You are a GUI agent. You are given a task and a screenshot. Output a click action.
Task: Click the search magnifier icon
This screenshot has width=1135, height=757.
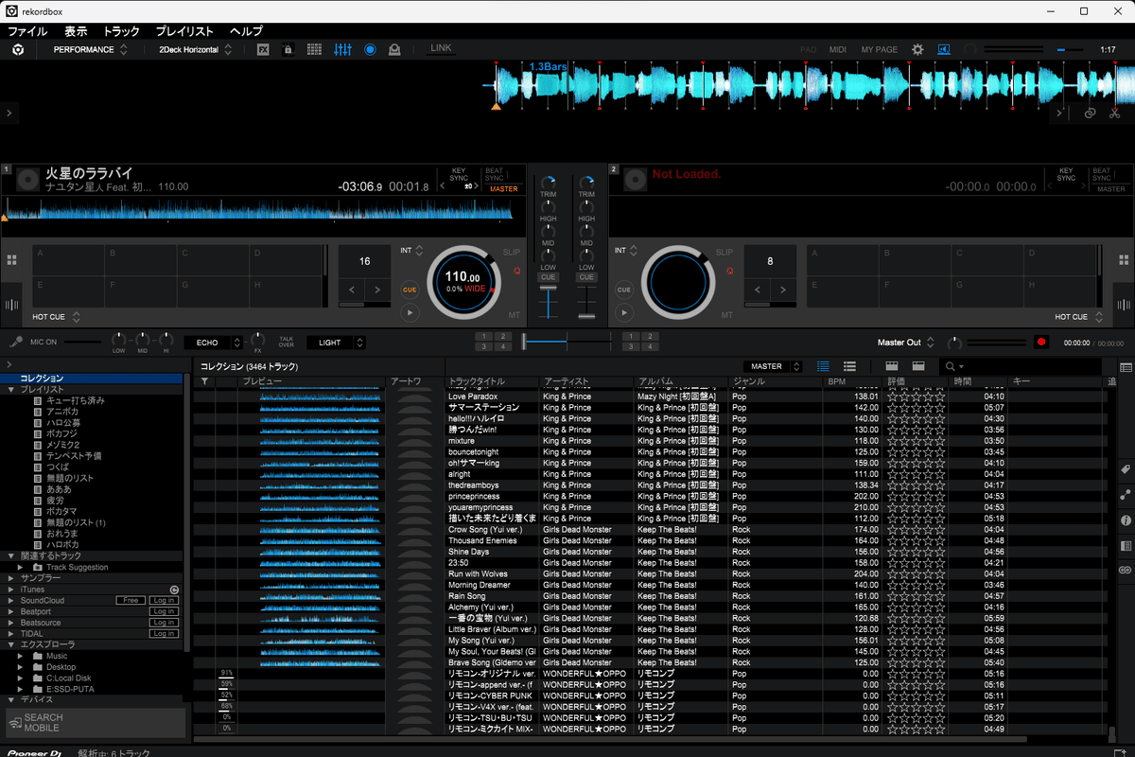coord(950,366)
